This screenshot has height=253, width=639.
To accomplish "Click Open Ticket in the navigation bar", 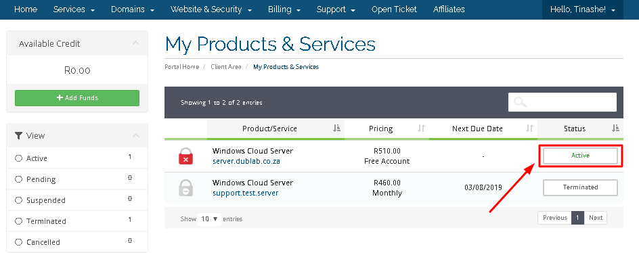I will coord(394,9).
